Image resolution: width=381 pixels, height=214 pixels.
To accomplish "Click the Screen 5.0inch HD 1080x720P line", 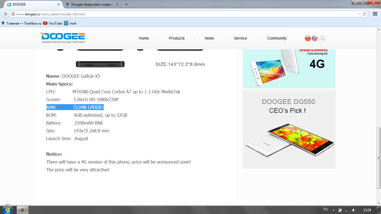I will pos(82,99).
